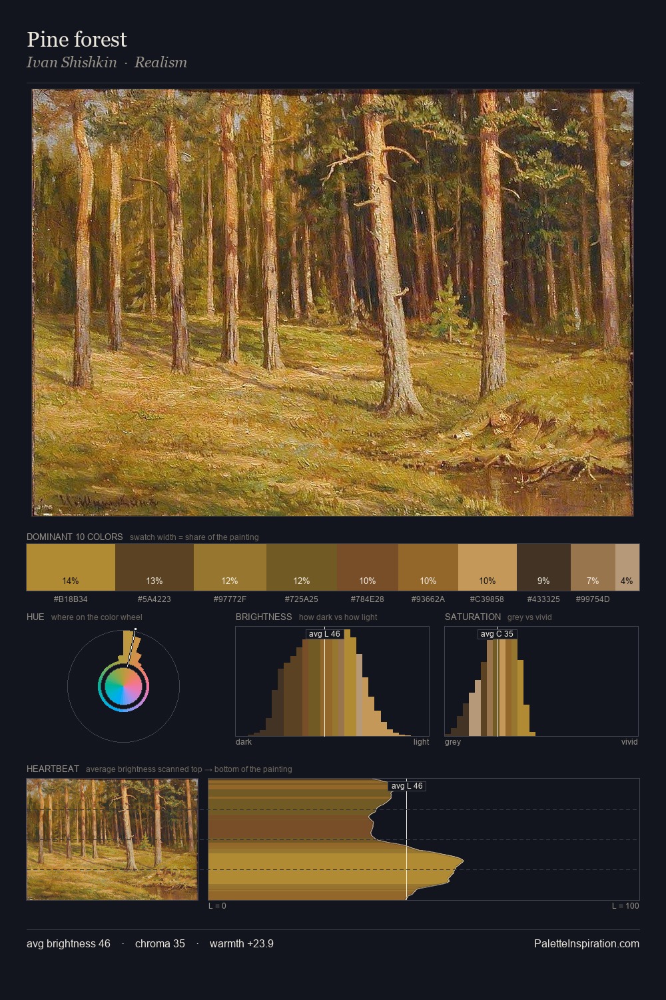This screenshot has height=1000, width=666.
Task: Click the 'BRIGHTNESS' section heading
Action: pyautogui.click(x=264, y=617)
